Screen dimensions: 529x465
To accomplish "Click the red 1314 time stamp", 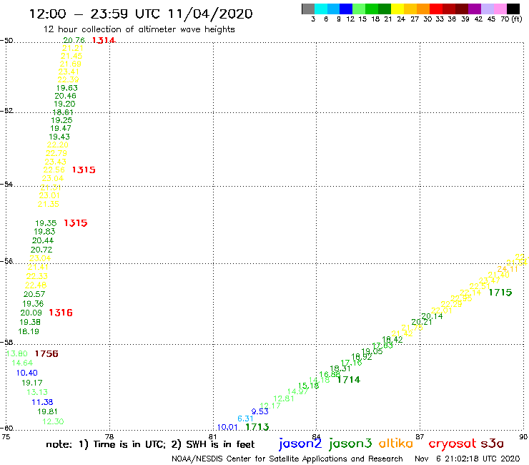I will coord(104,40).
